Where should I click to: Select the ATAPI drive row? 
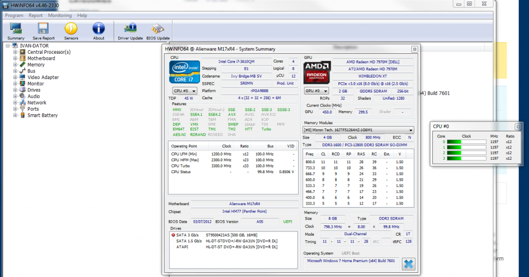point(227,247)
